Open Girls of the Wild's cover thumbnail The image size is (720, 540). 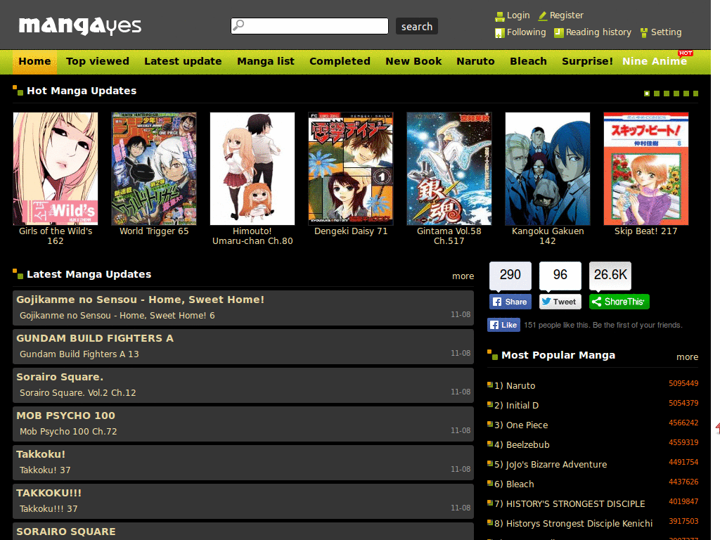click(x=56, y=169)
